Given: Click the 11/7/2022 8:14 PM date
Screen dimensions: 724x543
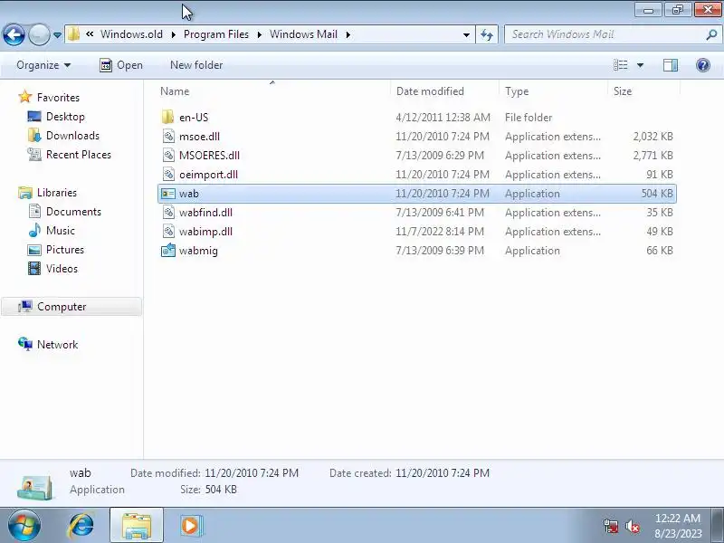Looking at the screenshot, I should click(440, 232).
